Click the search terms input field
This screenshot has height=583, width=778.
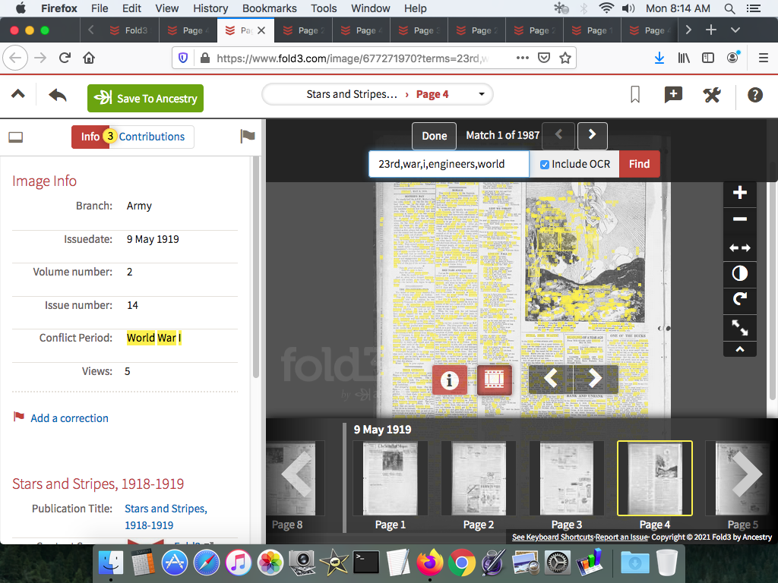448,164
